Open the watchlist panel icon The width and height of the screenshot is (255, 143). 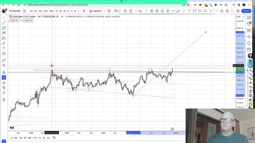[x=249, y=17]
